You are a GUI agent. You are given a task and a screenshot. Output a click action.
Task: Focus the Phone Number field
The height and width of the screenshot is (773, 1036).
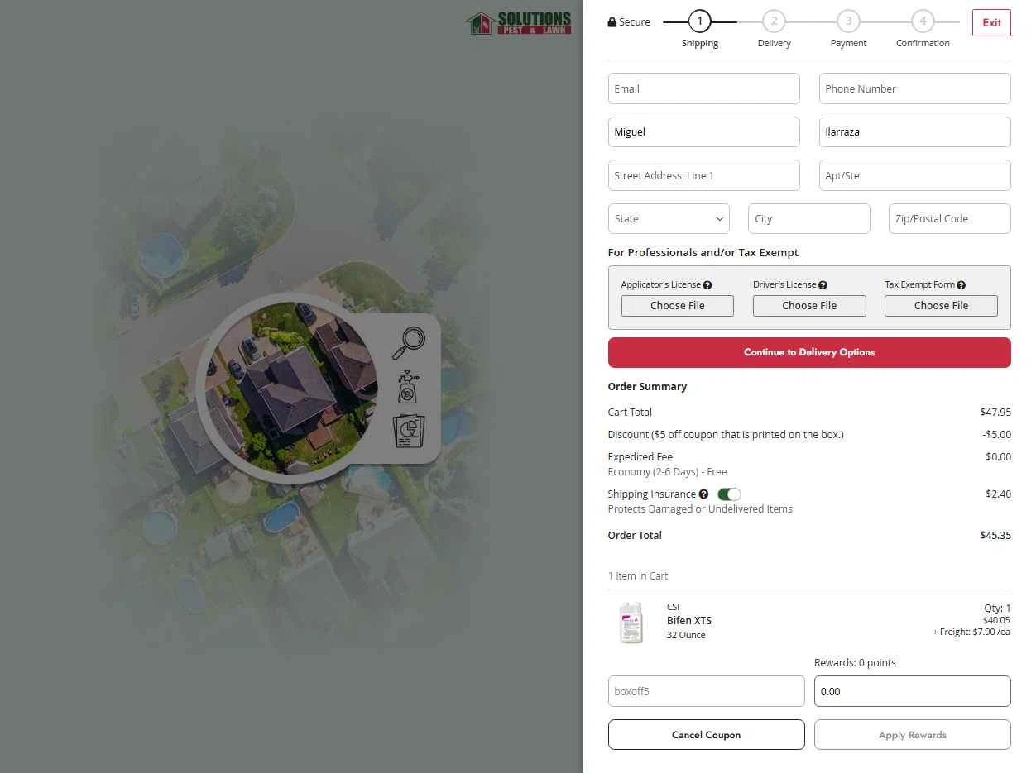915,88
